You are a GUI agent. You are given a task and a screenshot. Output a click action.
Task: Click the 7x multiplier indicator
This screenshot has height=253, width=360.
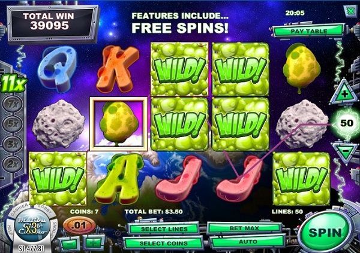[x=13, y=105]
